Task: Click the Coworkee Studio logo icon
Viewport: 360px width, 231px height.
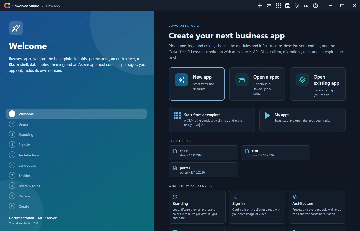Action: tap(7, 6)
